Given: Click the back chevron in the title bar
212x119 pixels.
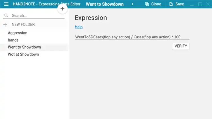Looking at the screenshot, I should point(132,4).
